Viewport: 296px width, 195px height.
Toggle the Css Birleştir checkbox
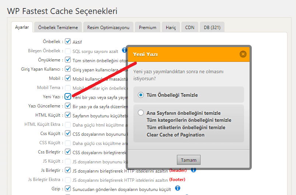68,152
